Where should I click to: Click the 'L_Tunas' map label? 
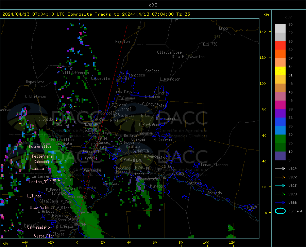[34, 196]
